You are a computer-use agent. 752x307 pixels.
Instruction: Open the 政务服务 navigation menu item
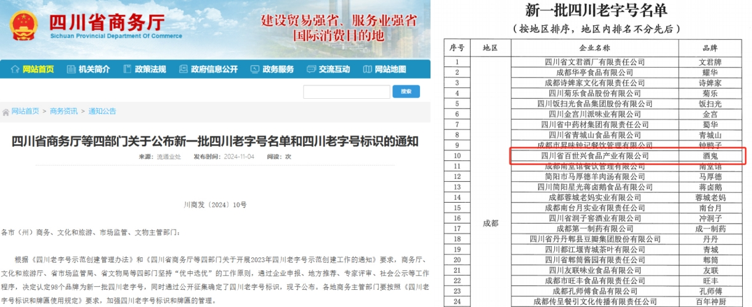click(278, 69)
